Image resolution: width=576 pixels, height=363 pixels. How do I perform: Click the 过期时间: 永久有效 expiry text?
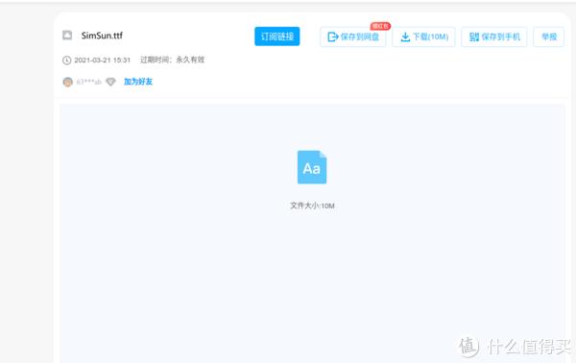[x=172, y=60]
